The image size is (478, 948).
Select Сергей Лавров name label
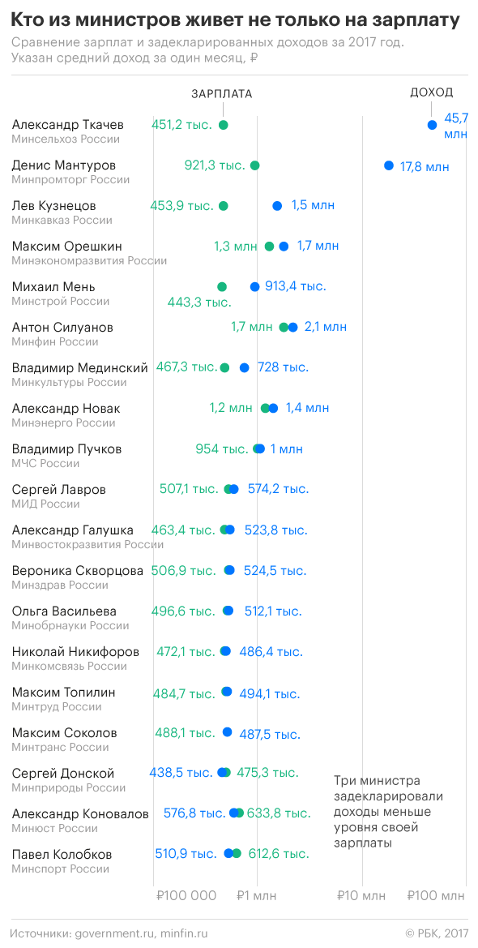tap(59, 490)
